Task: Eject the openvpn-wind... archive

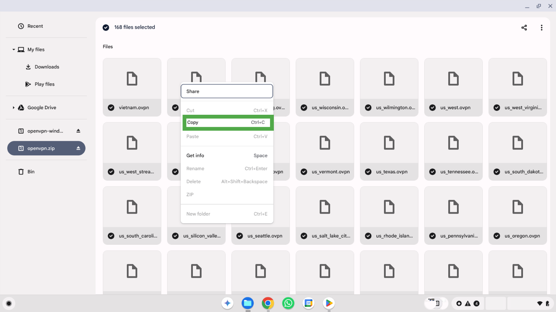Action: 78,131
